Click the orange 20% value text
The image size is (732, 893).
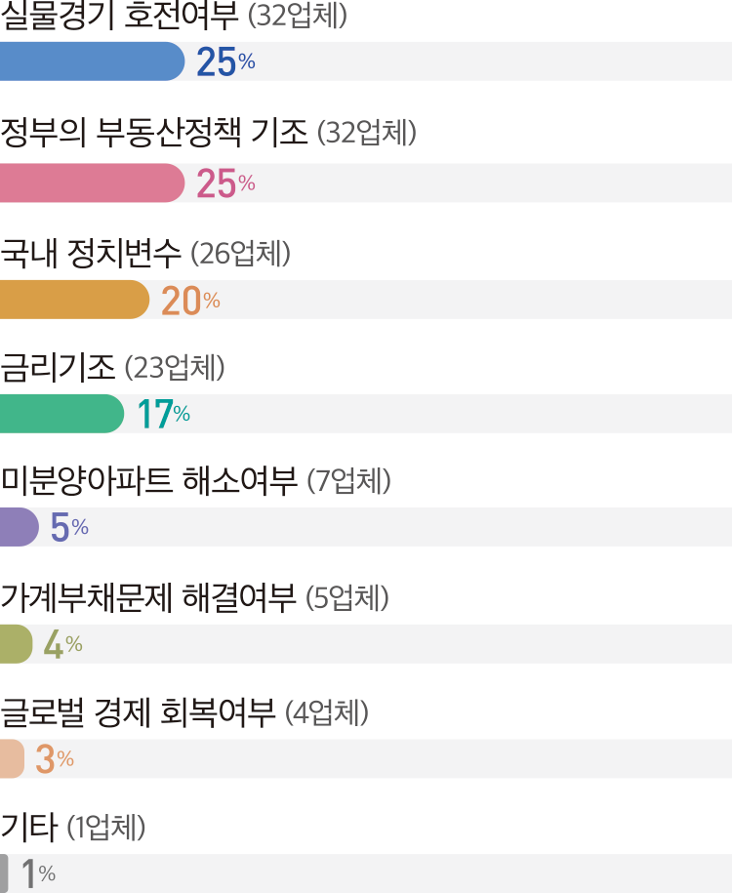pyautogui.click(x=190, y=301)
